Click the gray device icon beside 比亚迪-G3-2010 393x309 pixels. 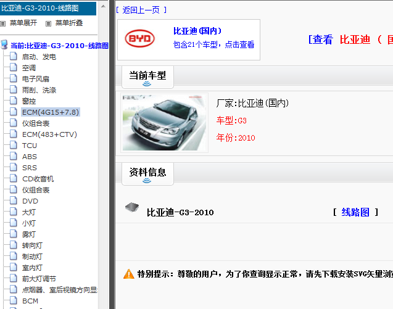pos(132,207)
